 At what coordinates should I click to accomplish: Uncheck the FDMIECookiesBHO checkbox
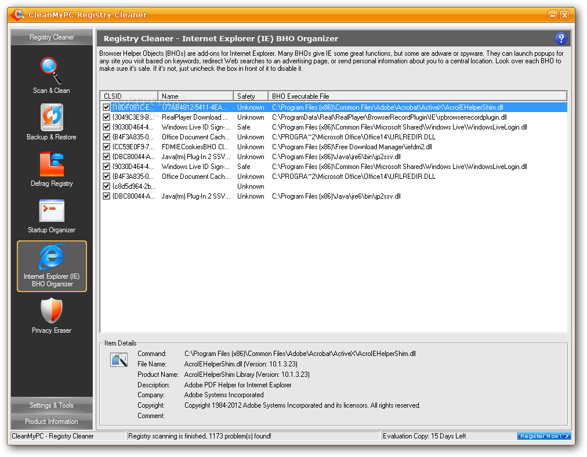point(106,146)
